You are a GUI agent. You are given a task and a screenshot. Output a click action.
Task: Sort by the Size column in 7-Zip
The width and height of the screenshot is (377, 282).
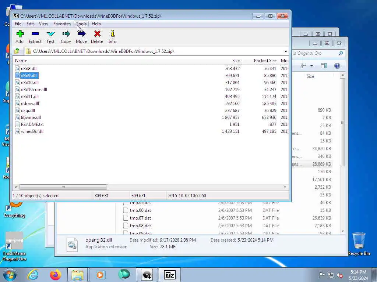point(236,61)
